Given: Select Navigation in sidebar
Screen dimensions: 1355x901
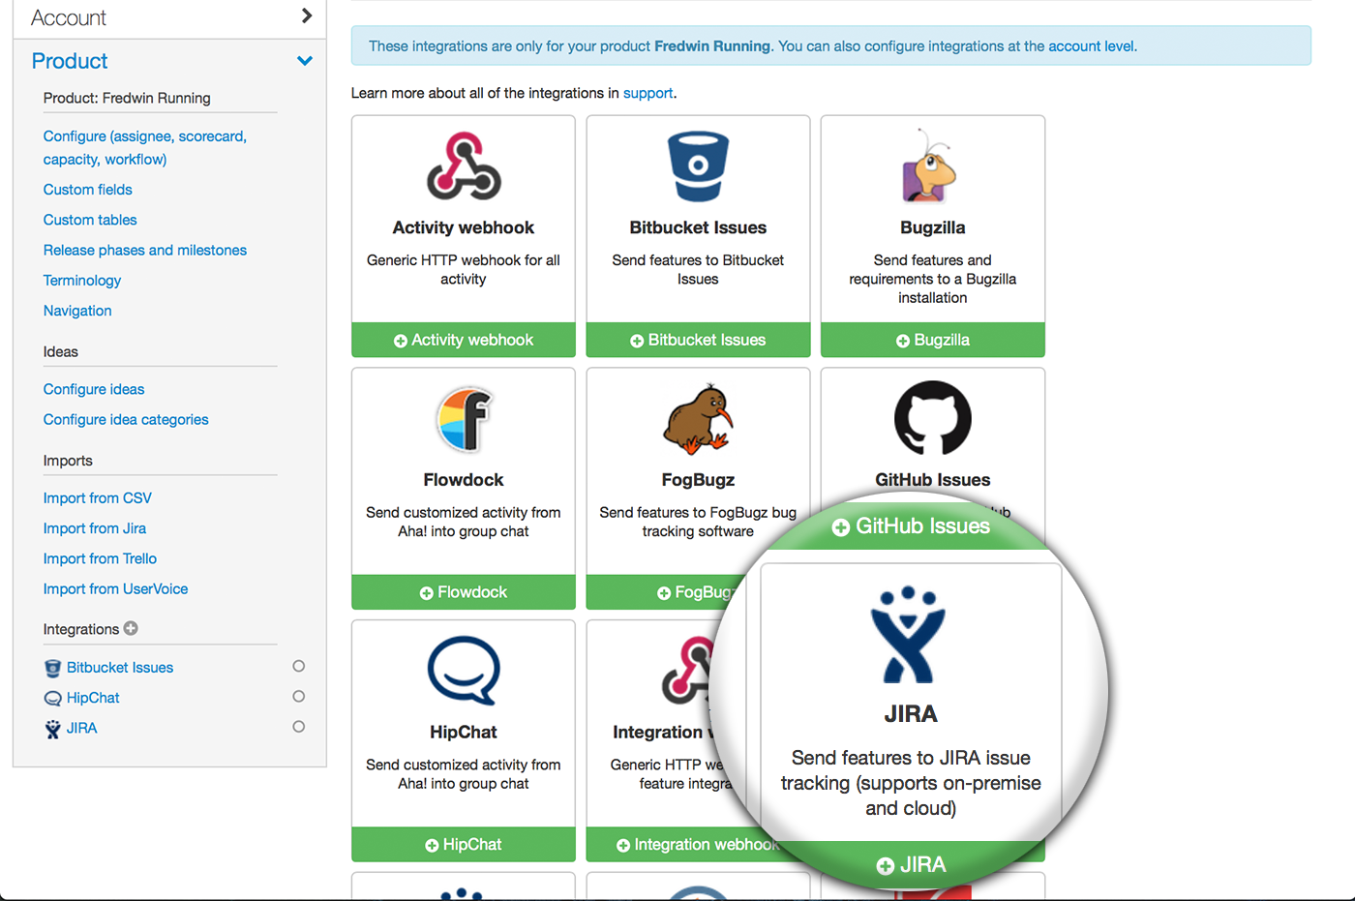Looking at the screenshot, I should [77, 311].
